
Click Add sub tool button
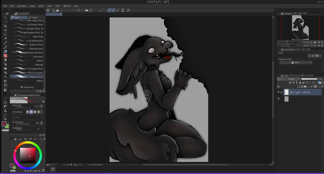point(28,87)
